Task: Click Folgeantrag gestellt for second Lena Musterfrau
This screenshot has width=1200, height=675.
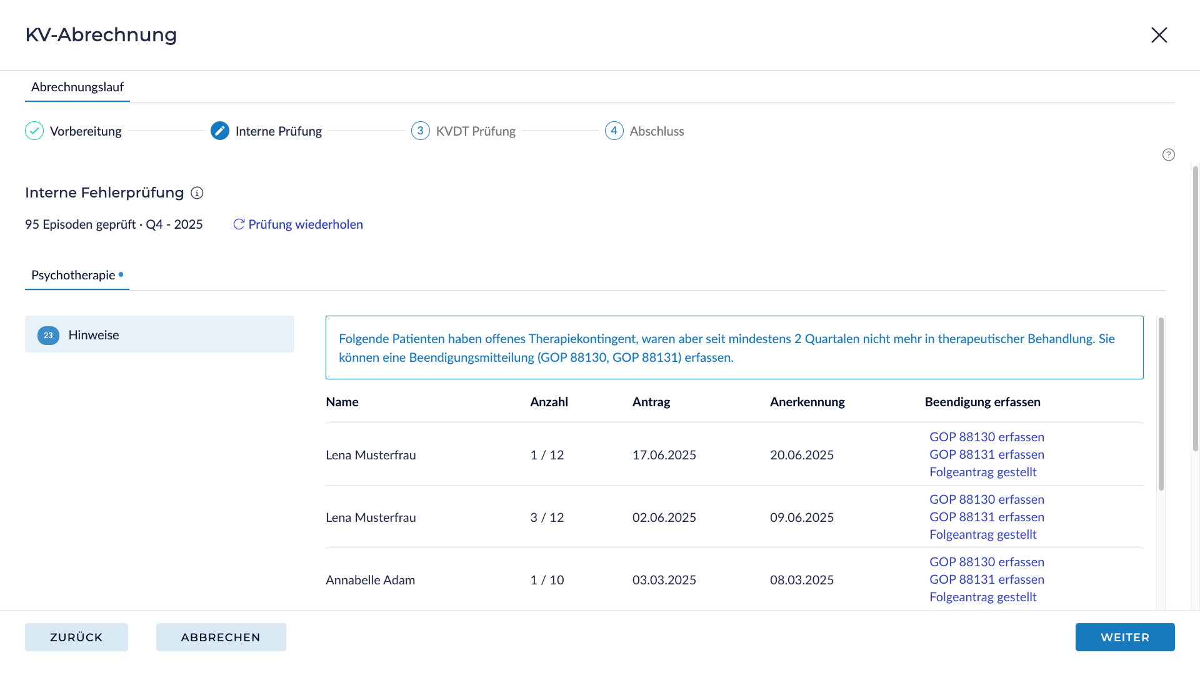Action: pos(982,535)
